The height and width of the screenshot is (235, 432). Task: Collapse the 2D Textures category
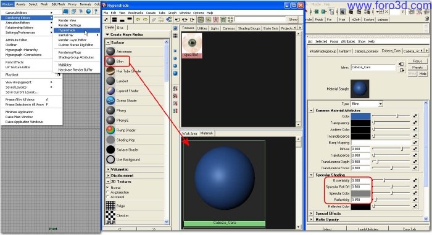(x=108, y=181)
